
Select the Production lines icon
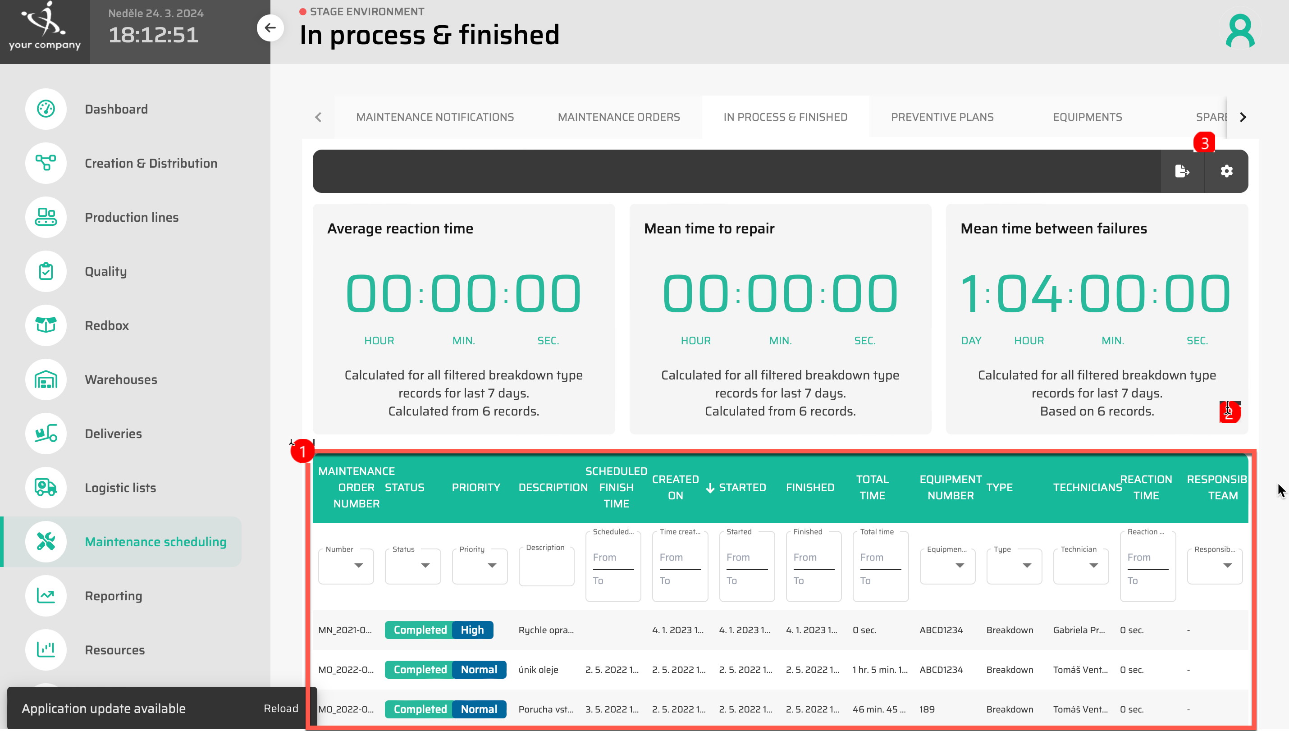[46, 217]
